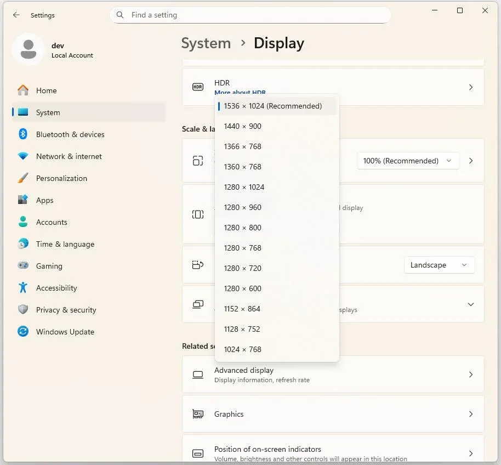This screenshot has width=501, height=465.
Task: Open the Landscape orientation dropdown
Action: click(x=439, y=265)
